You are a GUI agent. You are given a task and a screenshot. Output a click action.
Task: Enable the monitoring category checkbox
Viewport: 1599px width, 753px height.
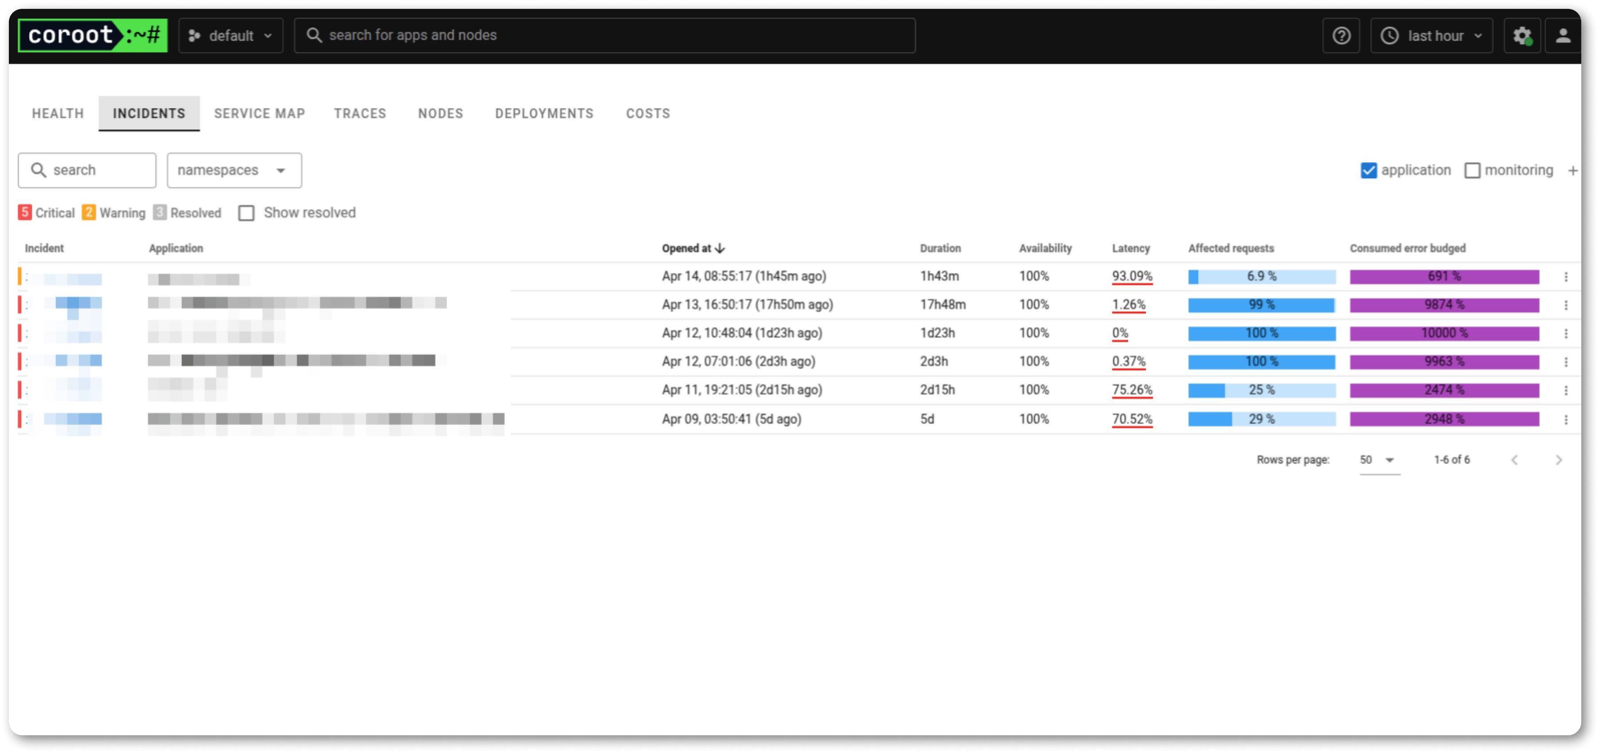pos(1472,171)
